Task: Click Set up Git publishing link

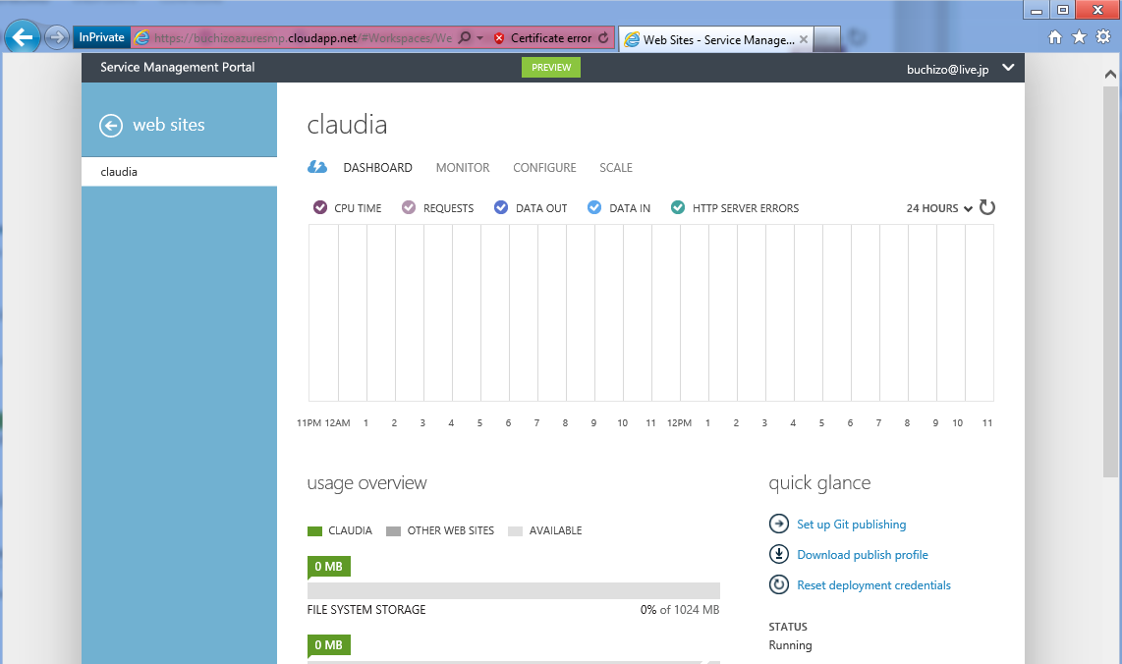Action: (852, 525)
